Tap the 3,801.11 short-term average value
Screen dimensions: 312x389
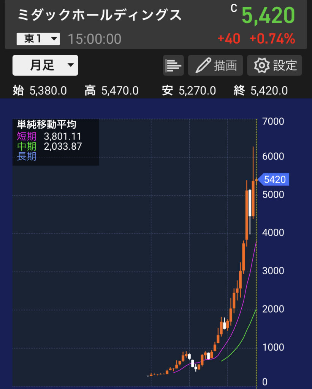(63, 136)
